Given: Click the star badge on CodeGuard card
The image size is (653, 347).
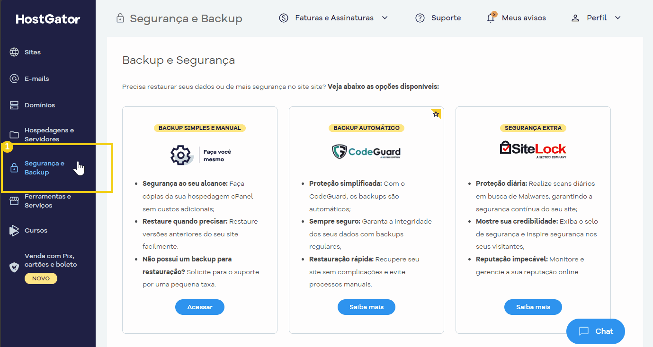Looking at the screenshot, I should coord(436,114).
